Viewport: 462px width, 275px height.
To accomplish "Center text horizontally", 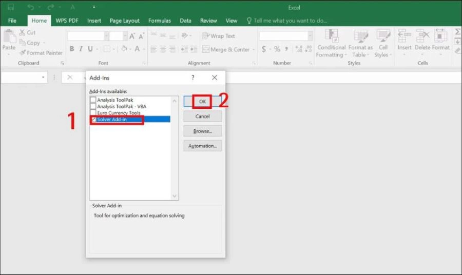I will coord(163,49).
